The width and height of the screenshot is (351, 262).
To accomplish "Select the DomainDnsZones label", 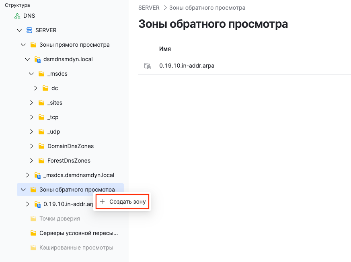I will 70,146.
